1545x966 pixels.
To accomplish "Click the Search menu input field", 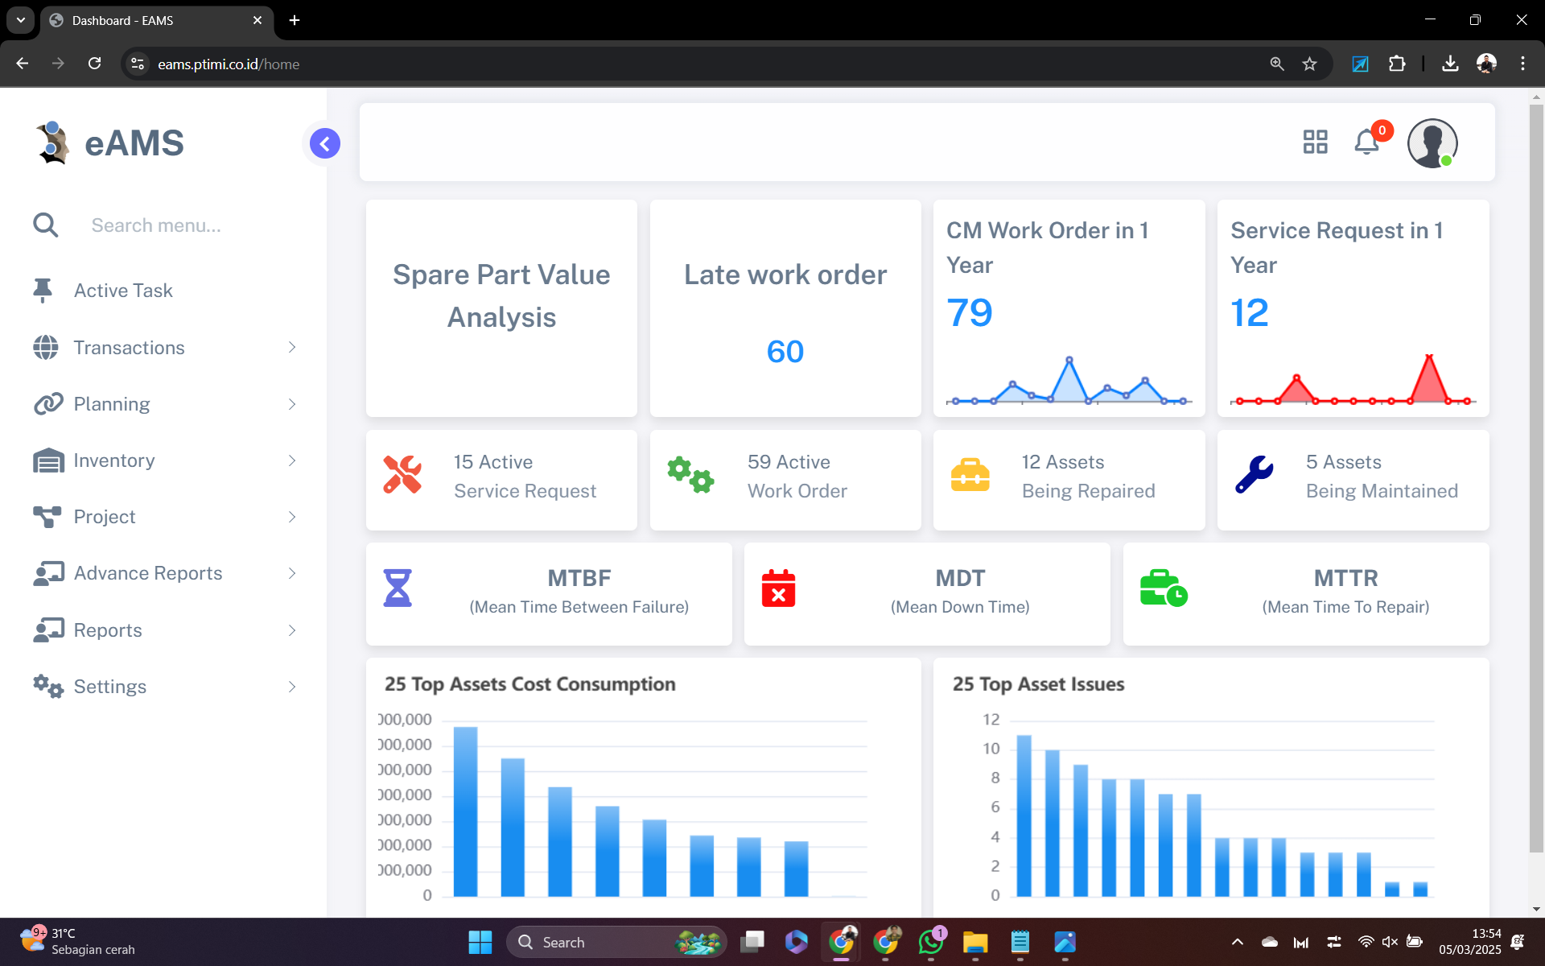I will [156, 225].
